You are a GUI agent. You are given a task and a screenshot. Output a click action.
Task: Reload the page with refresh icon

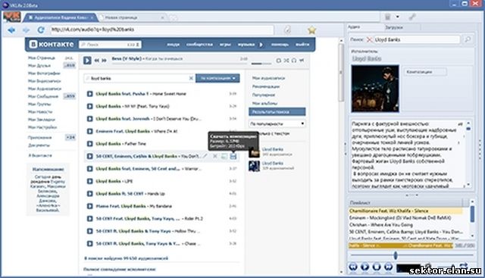pyautogui.click(x=41, y=30)
